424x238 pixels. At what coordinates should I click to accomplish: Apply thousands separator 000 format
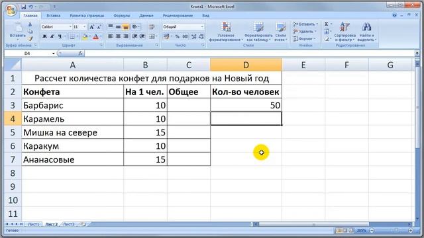(185, 36)
